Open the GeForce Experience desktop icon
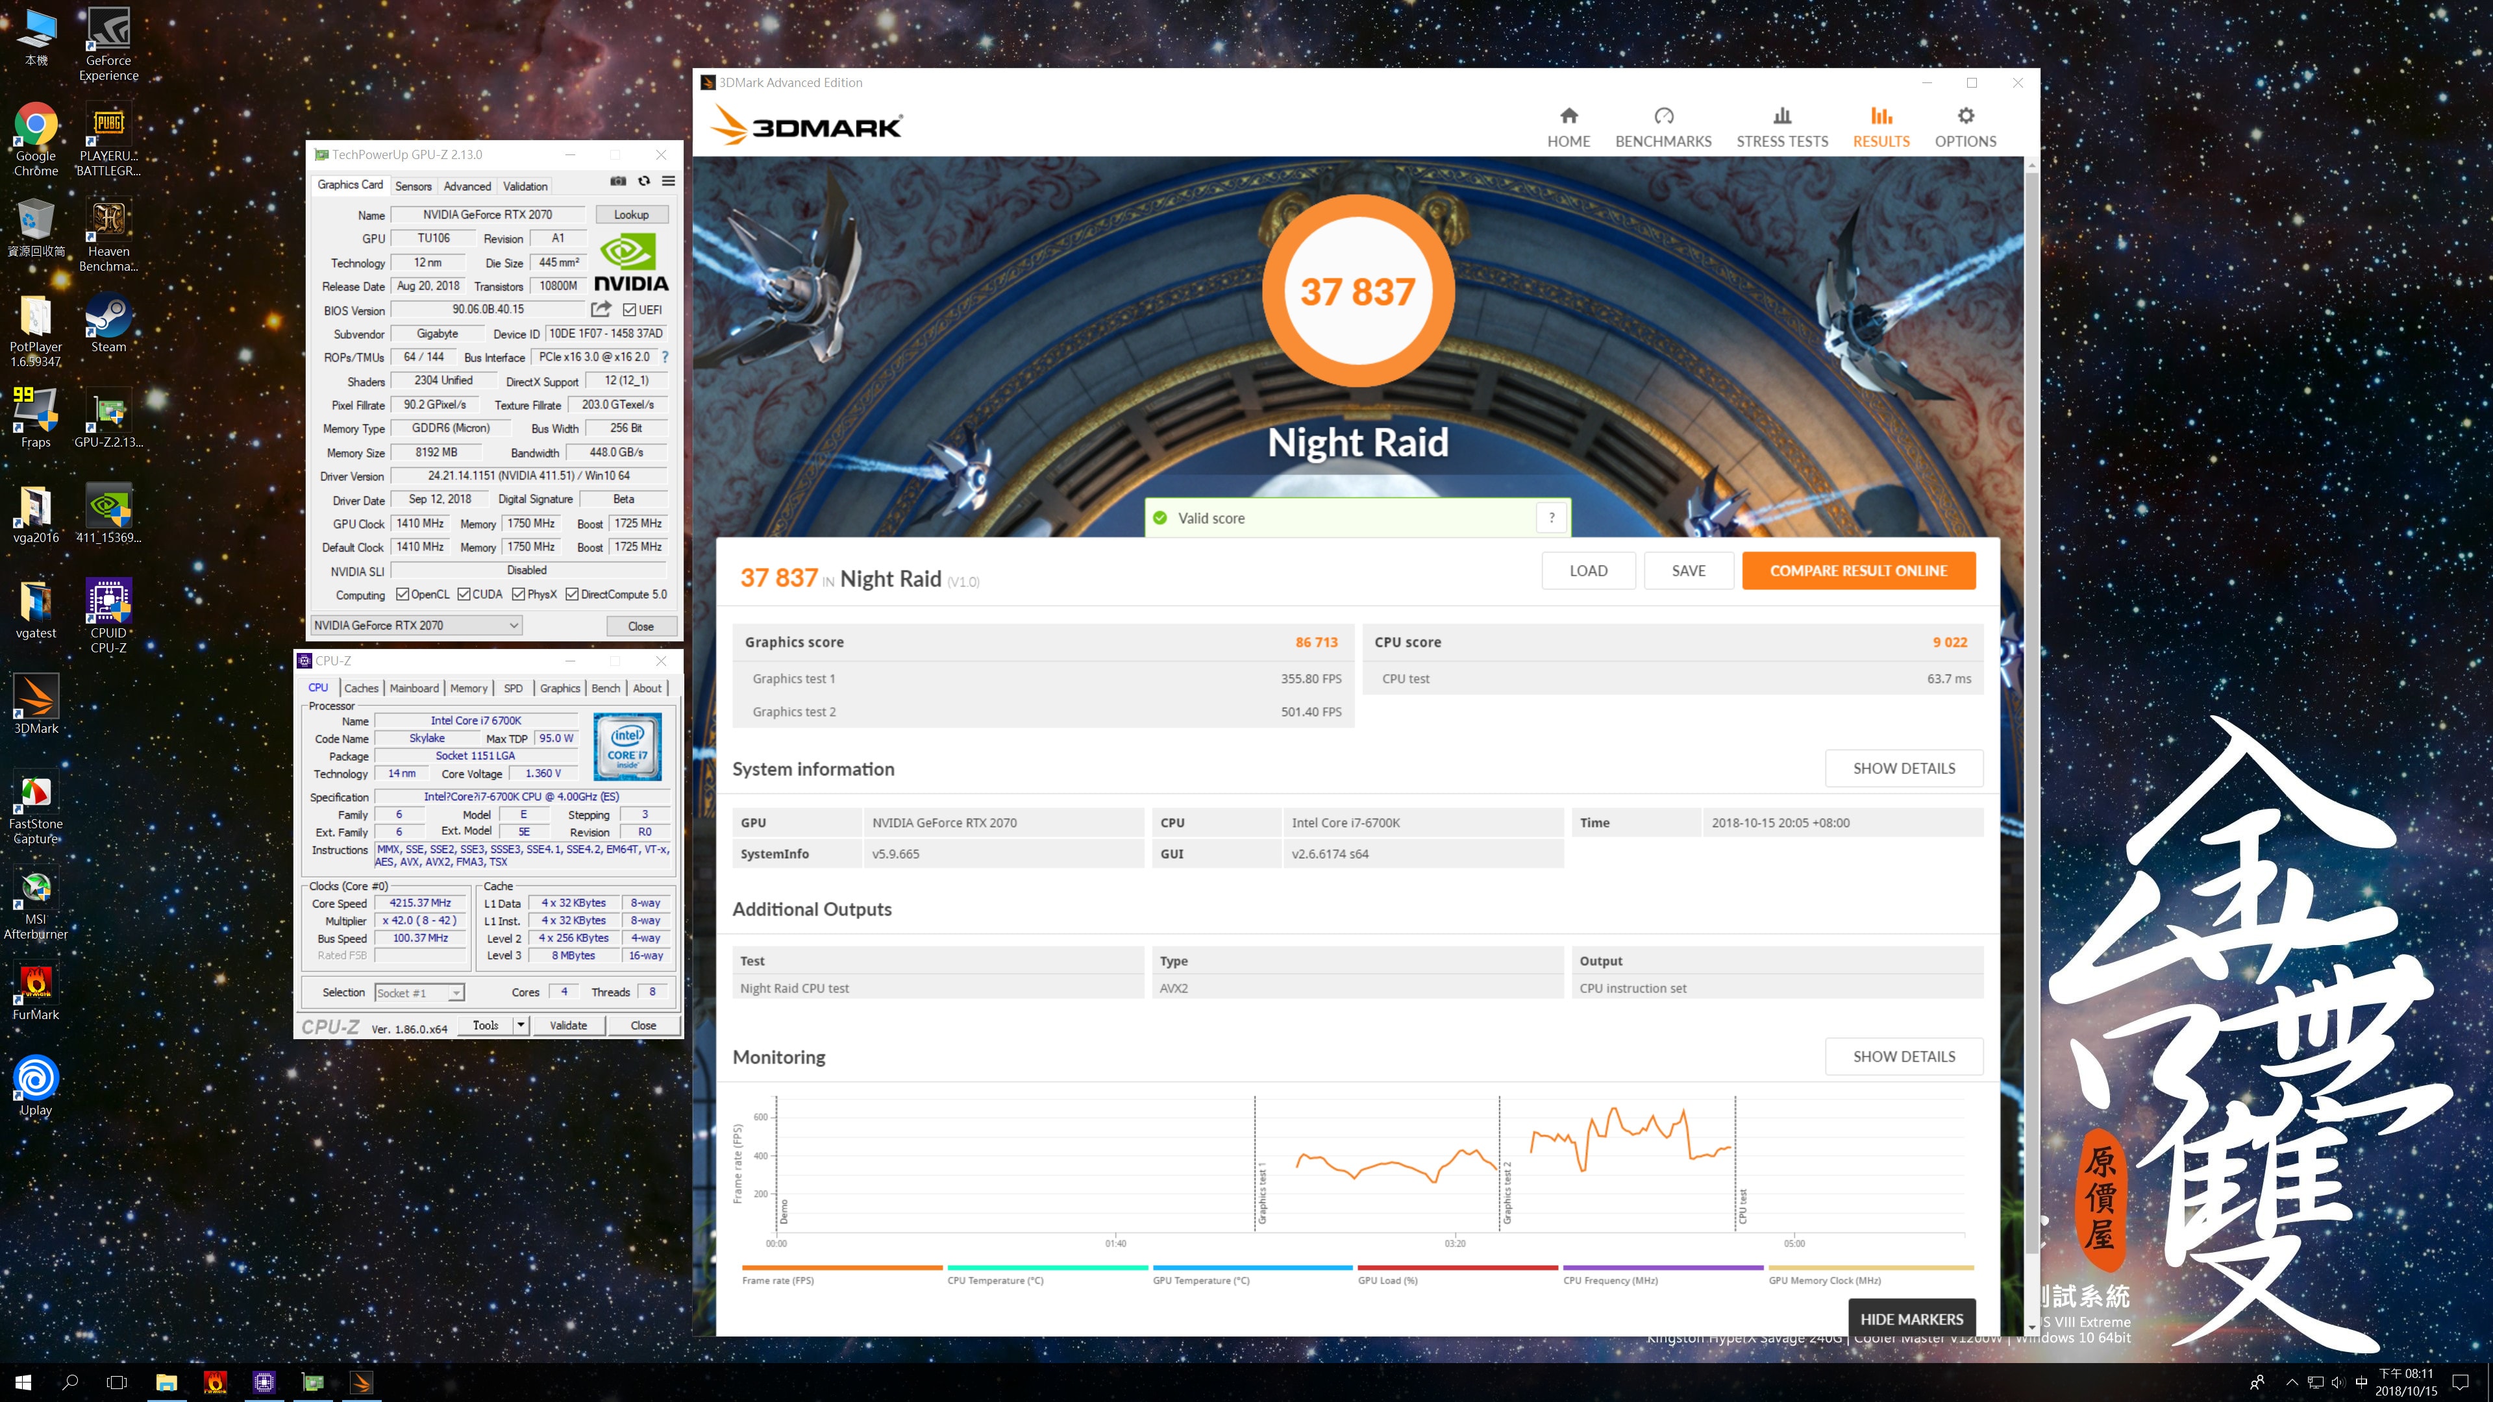The image size is (2493, 1402). 108,45
